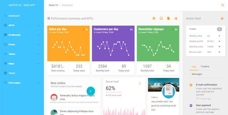Screen dimensions: 228x115
Task: Click the Server load 62% progress bar
Action: (x=114, y=92)
